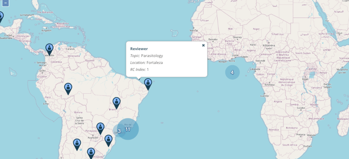349x159 pixels.
Task: Click the zoom out minus button
Action: (x=6, y=3)
